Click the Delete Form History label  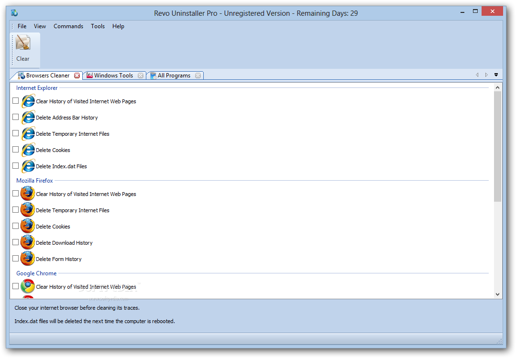click(x=58, y=259)
